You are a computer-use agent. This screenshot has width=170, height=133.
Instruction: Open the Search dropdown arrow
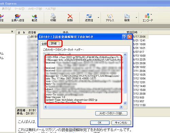[x=136, y=18]
